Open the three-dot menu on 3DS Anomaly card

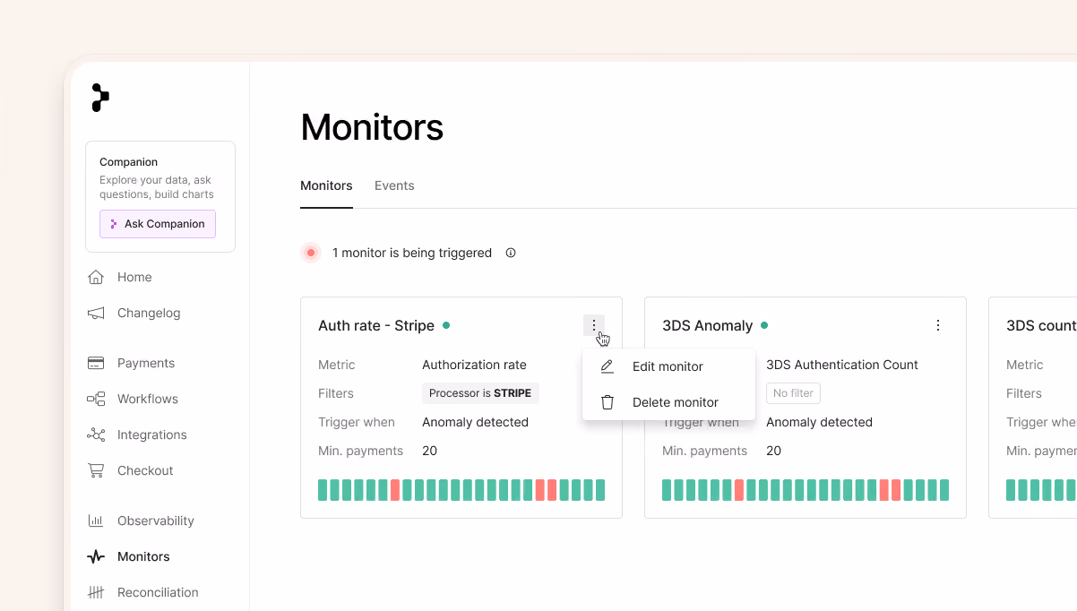[938, 325]
